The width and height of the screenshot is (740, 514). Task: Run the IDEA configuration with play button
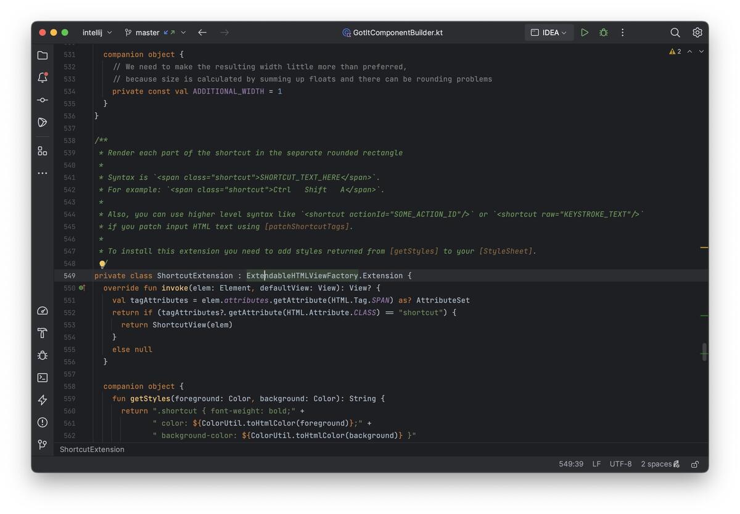(x=585, y=33)
